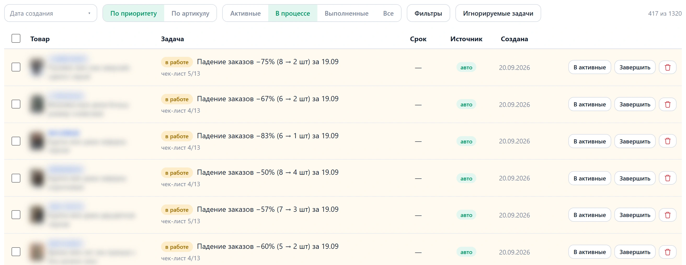The image size is (686, 265).
Task: Move −57% task В активные
Action: (589, 215)
